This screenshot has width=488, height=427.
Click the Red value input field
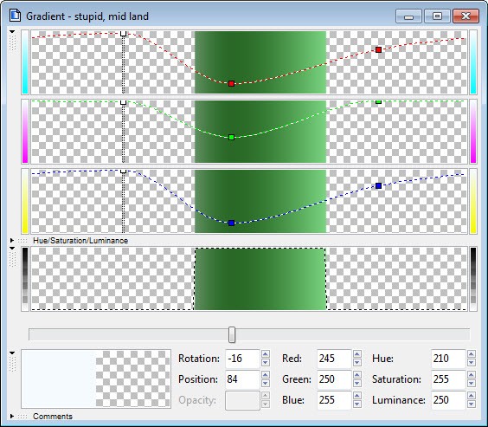tap(334, 359)
